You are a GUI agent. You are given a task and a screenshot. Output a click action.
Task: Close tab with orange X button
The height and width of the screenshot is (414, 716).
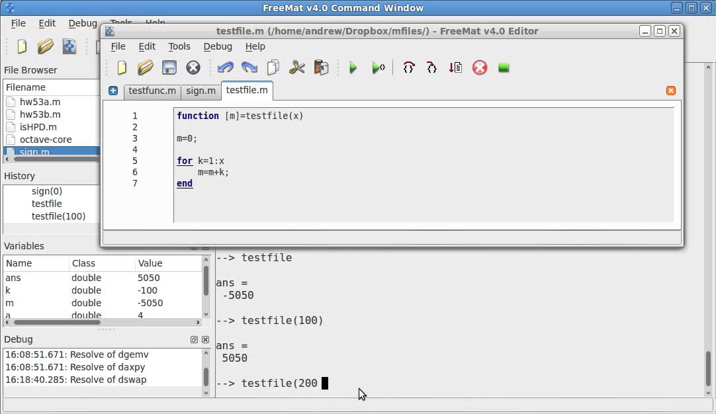[x=671, y=91]
